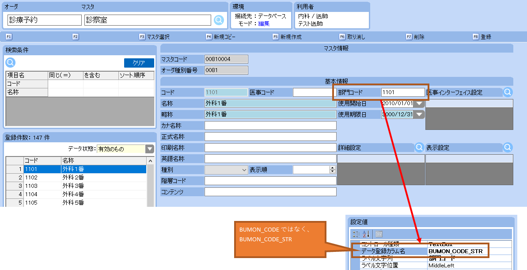This screenshot has height=270, width=527.
Task: Click the BUMON_CODE_STR property value
Action: pyautogui.click(x=455, y=251)
